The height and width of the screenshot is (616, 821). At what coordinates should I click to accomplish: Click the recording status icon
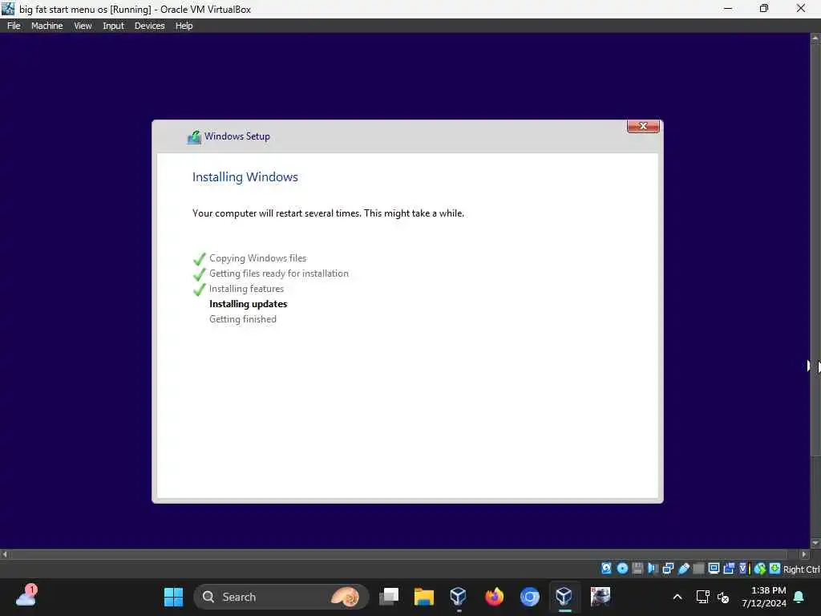pos(729,569)
